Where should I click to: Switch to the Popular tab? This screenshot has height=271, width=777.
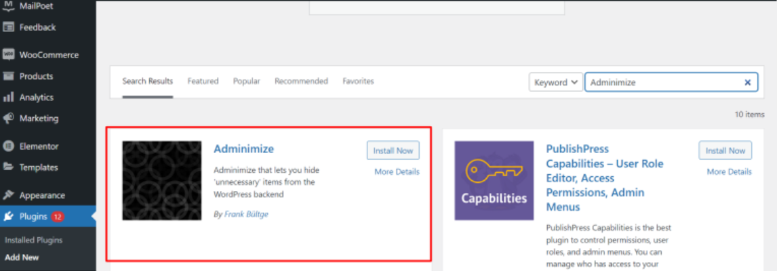tap(247, 81)
